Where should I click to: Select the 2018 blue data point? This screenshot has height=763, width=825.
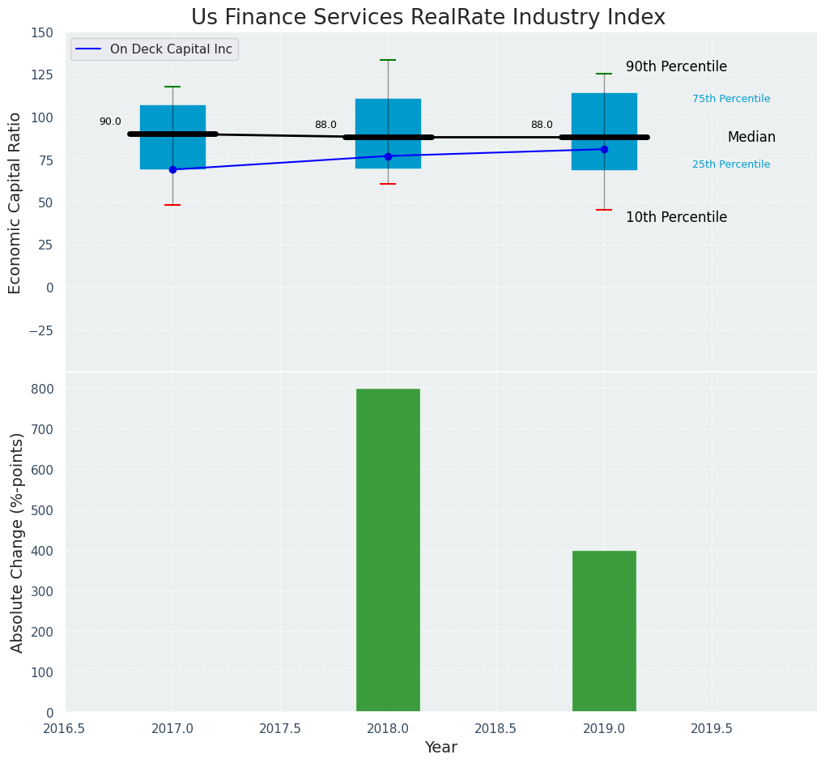[x=388, y=156]
